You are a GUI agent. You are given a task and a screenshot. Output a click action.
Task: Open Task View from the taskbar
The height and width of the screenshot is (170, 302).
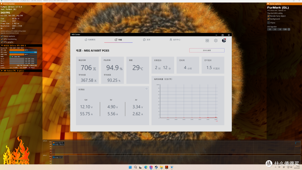(141, 167)
